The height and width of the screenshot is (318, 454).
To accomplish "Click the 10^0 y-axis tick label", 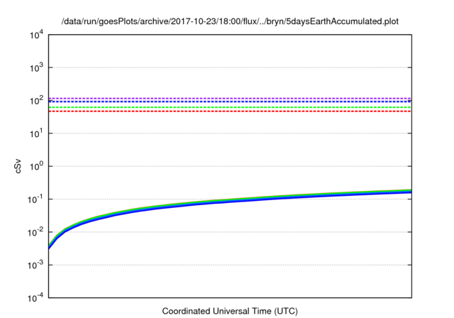I will 36,167.
